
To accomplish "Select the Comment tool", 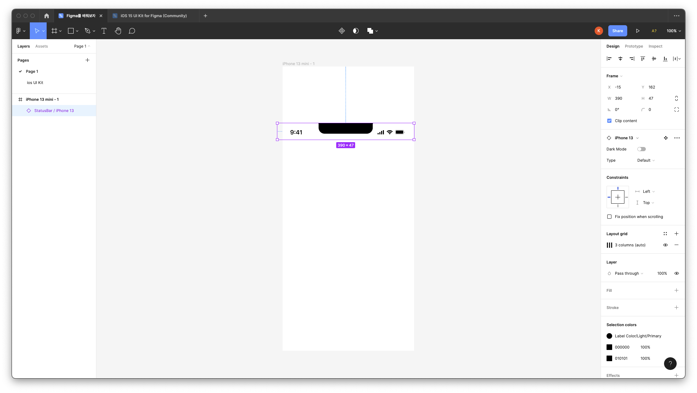I will (x=132, y=31).
